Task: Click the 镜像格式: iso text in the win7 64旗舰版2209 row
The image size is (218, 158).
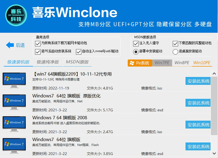Action: pyautogui.click(x=152, y=88)
